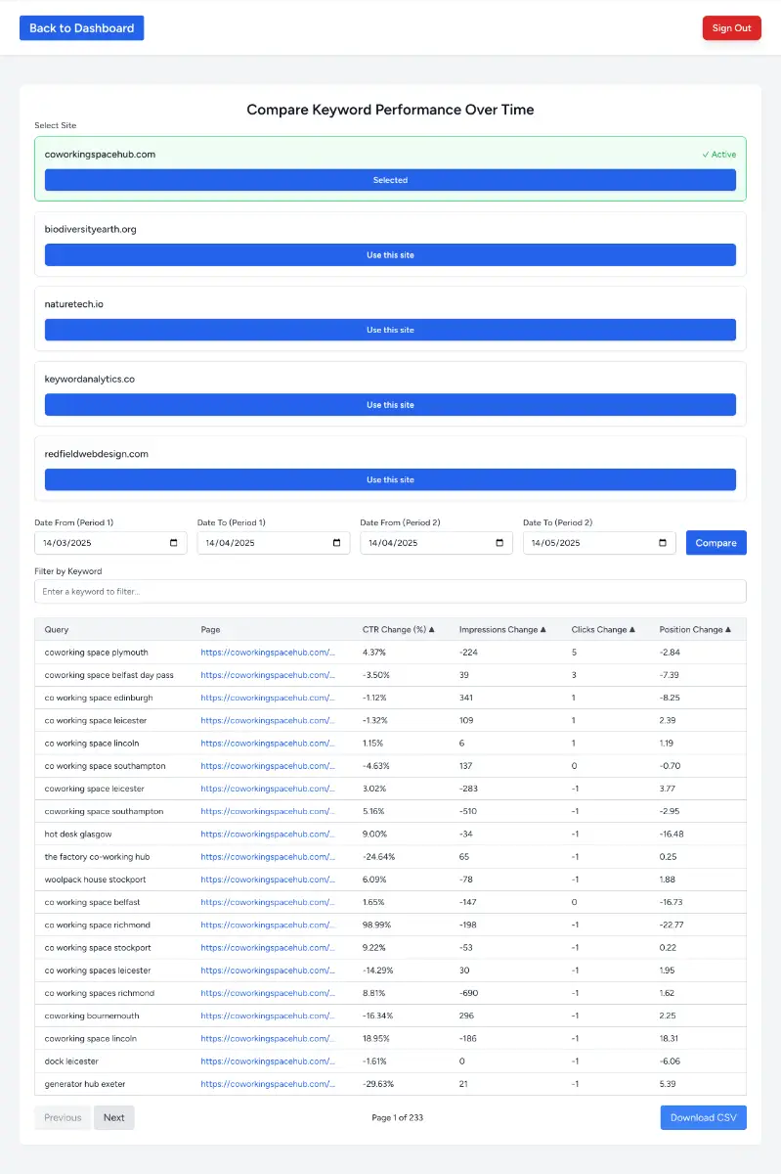Viewport: 781px width, 1174px height.
Task: Open calendar picker for Date To Period 1
Action: click(337, 543)
